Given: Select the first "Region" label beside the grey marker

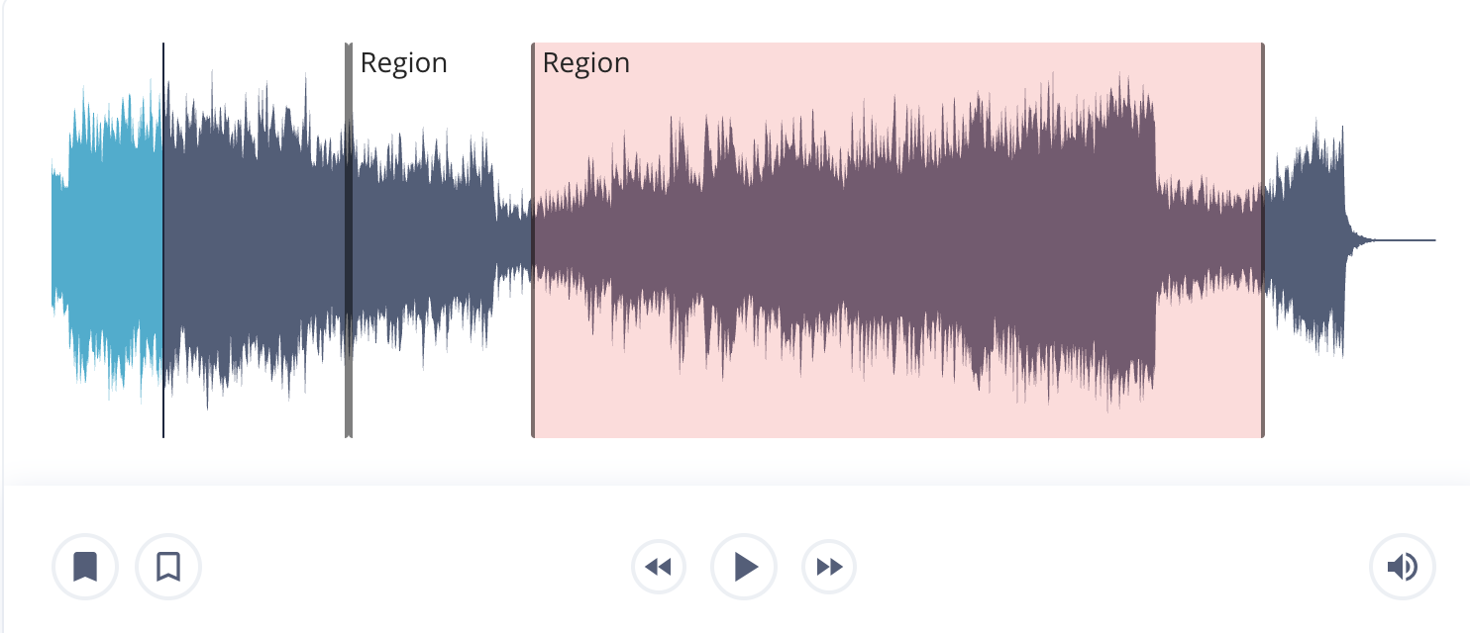Looking at the screenshot, I should (x=403, y=63).
